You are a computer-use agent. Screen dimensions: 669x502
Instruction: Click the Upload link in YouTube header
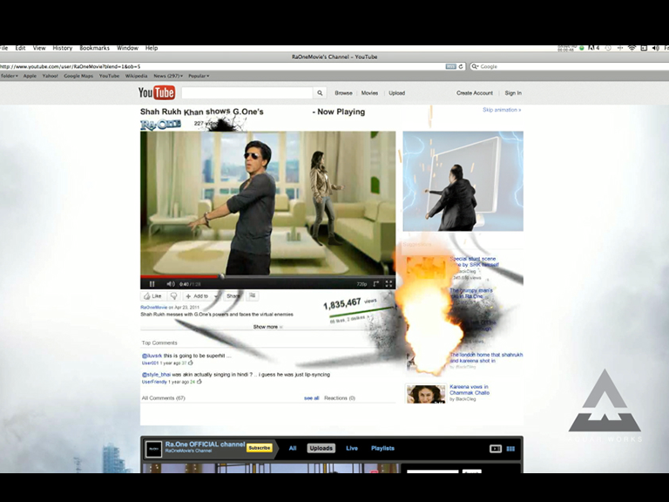pyautogui.click(x=397, y=93)
